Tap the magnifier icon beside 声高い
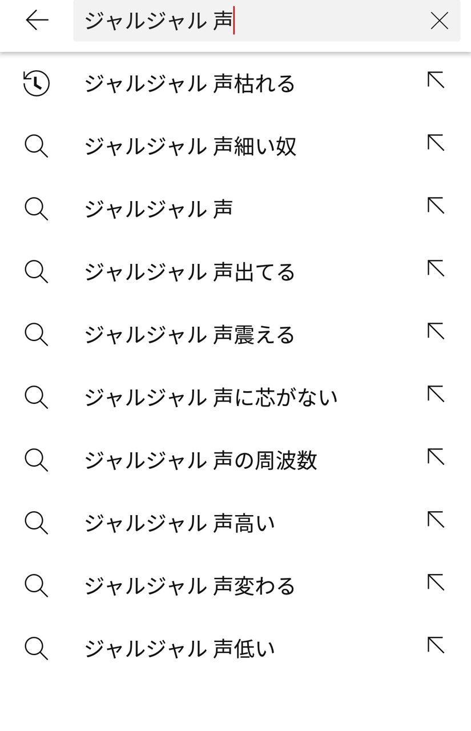Screen dimensions: 471x731 37,523
